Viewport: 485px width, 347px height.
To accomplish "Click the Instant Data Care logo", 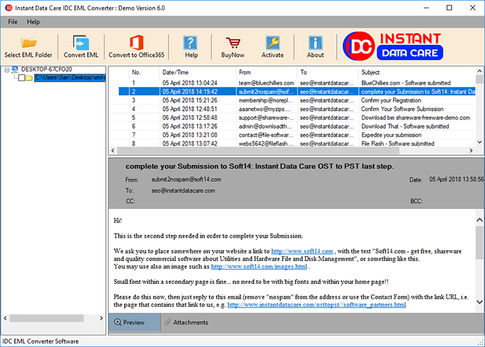I will click(x=393, y=46).
